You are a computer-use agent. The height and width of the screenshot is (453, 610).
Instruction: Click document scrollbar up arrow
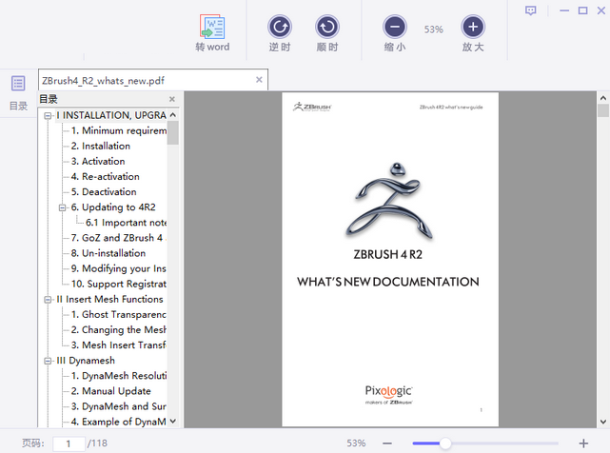pos(603,98)
